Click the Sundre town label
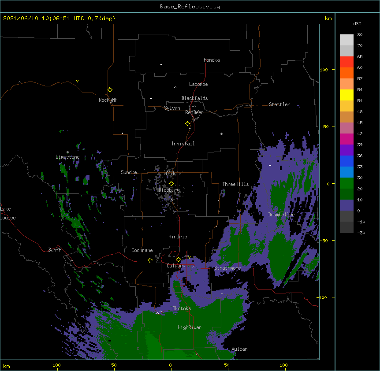 (129, 172)
